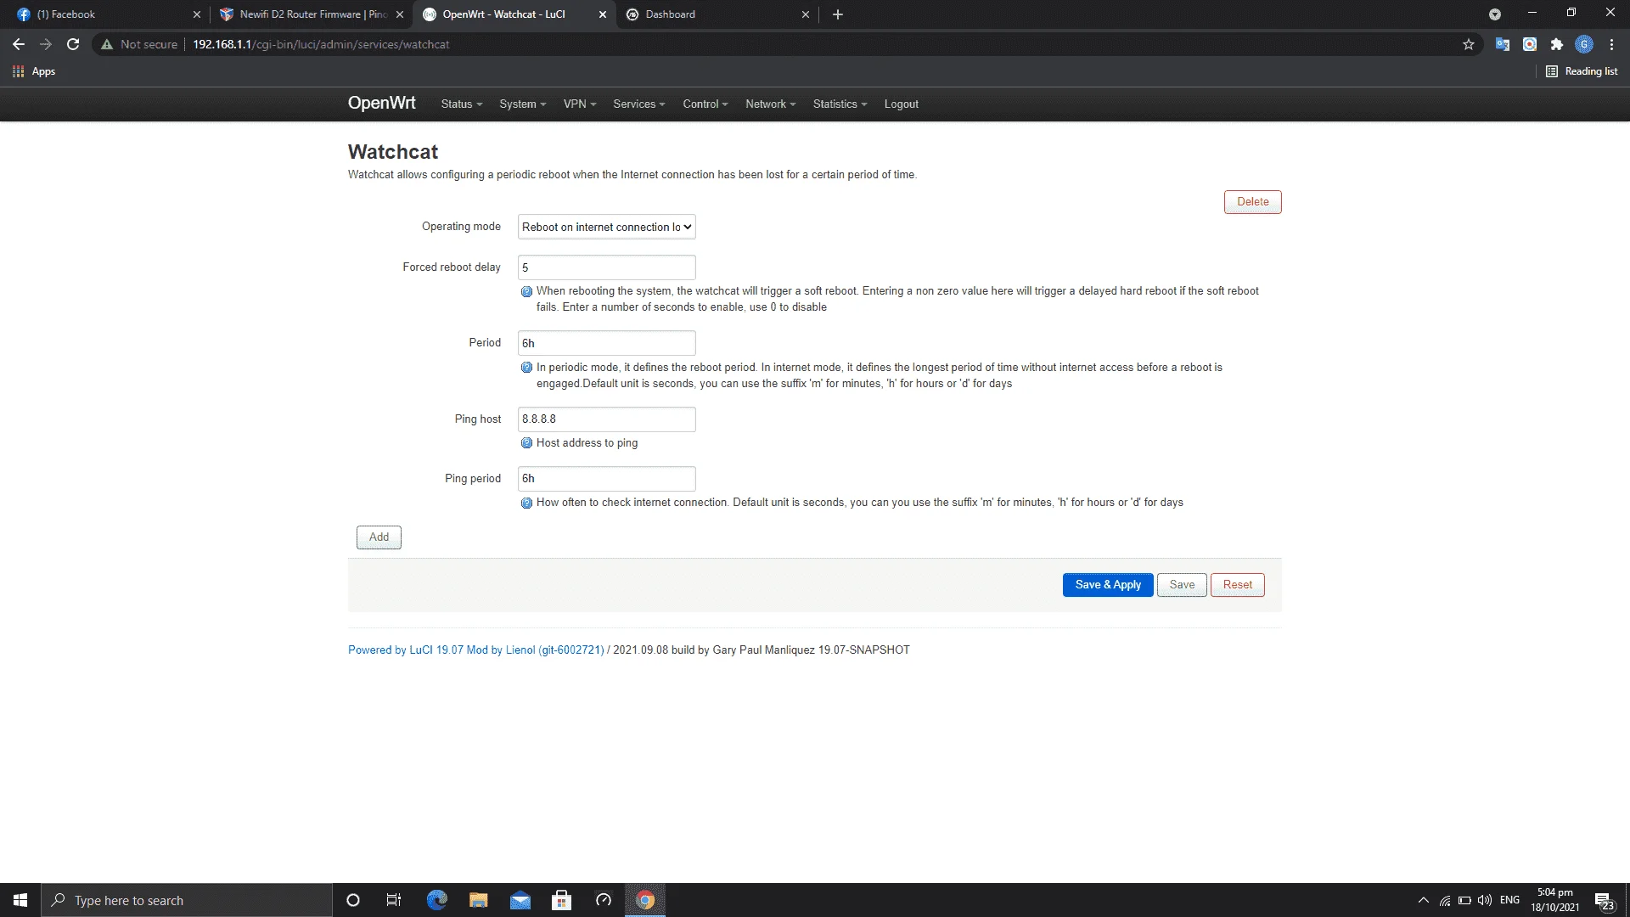Bookmark this page with the star icon
1630x917 pixels.
(1469, 44)
